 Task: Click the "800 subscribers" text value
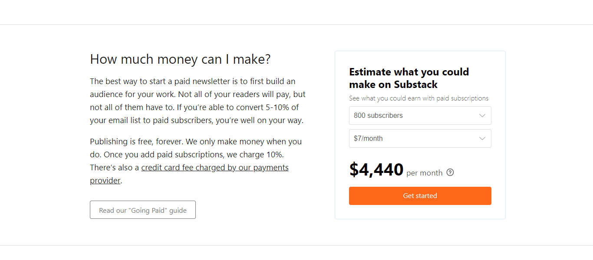(x=378, y=116)
